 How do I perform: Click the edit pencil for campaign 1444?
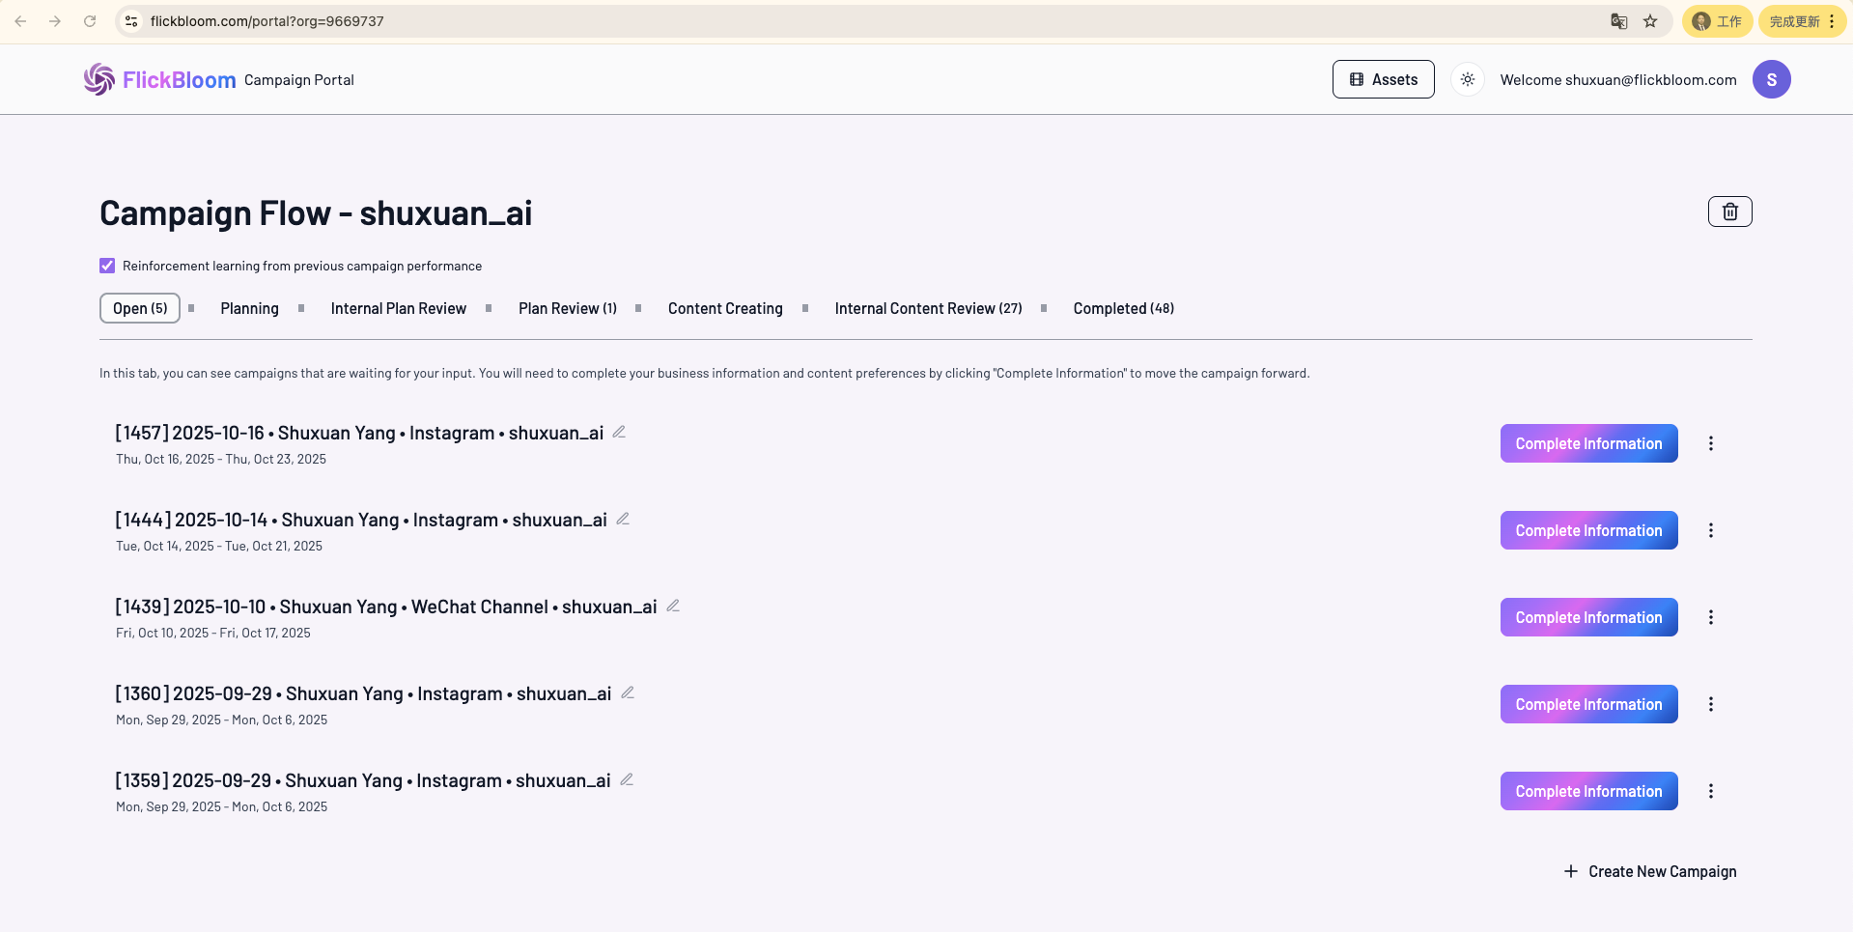point(623,519)
